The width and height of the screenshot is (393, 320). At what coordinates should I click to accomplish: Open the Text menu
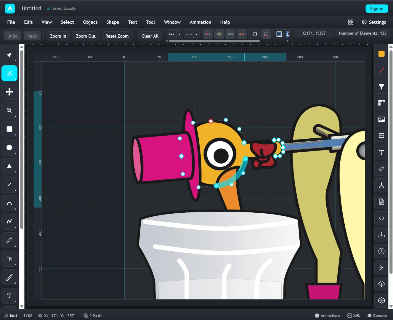[132, 22]
